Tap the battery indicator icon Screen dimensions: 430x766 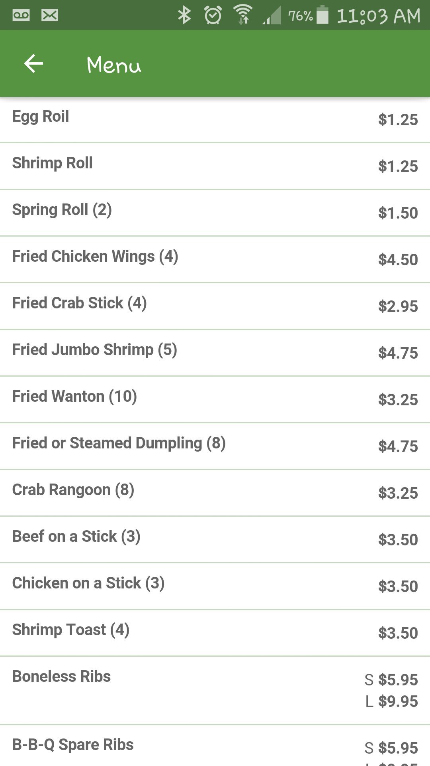tap(322, 16)
